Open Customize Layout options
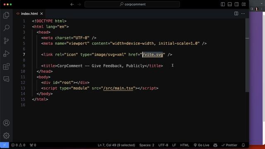Screen dimensions: 265x149 click(x=243, y=5)
